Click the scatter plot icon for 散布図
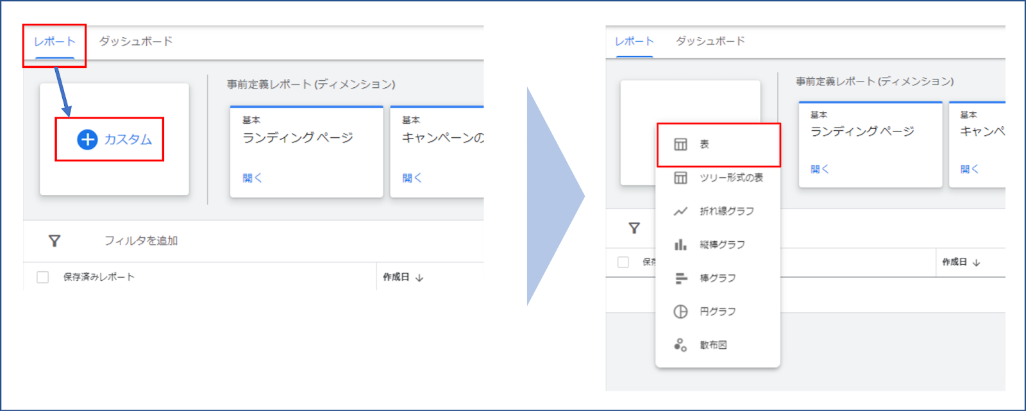Viewport: 1026px width, 411px height. tap(680, 345)
